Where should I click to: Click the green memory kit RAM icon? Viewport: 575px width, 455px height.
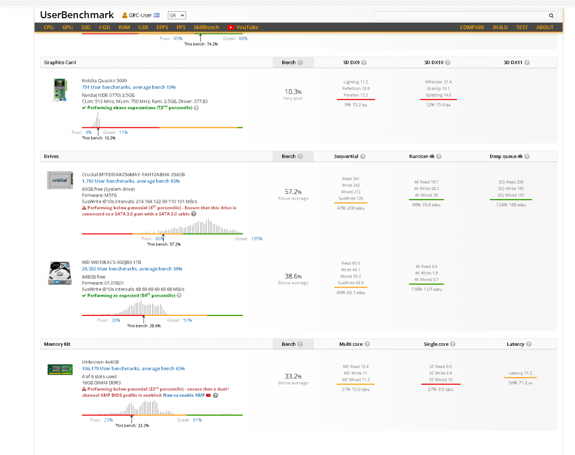coord(60,369)
